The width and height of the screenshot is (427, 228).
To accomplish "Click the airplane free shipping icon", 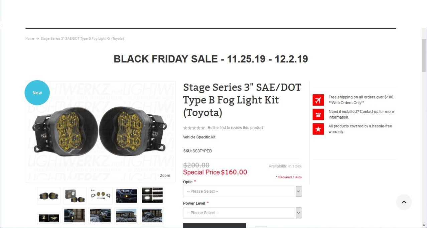I will [318, 100].
